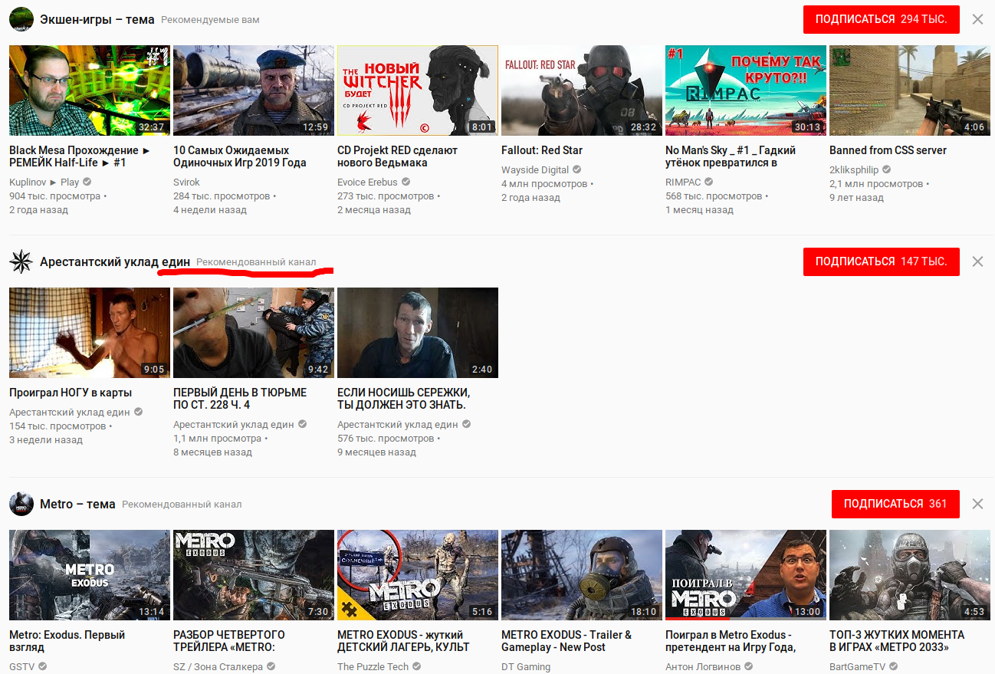The width and height of the screenshot is (995, 674).
Task: Play the Проиграл НОГУ в карты thumbnail
Action: [90, 333]
